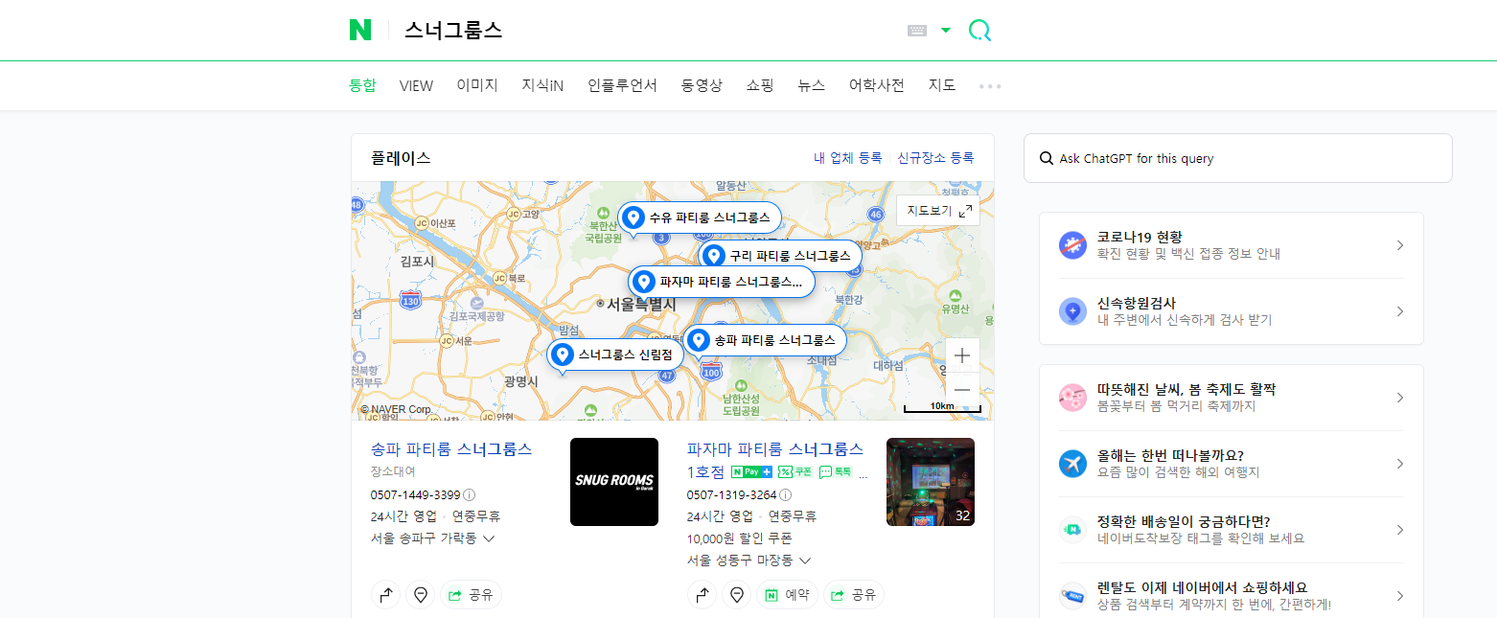Click the blue airplane icon
1497x618 pixels.
tap(1072, 464)
